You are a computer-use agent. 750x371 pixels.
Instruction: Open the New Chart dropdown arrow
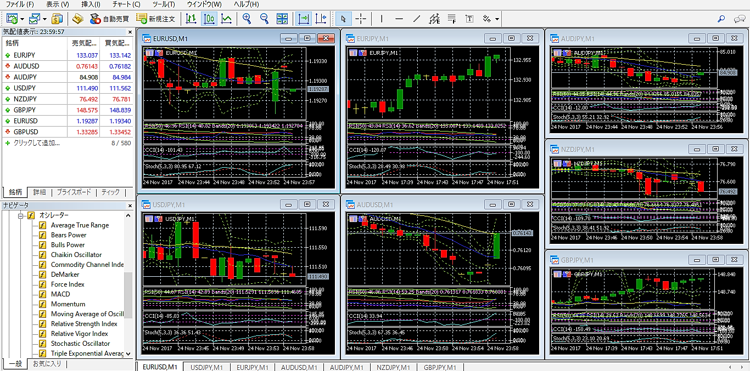21,19
